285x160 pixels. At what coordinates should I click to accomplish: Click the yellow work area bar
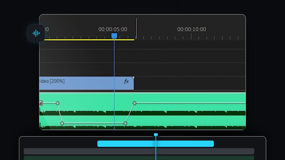pyautogui.click(x=89, y=40)
